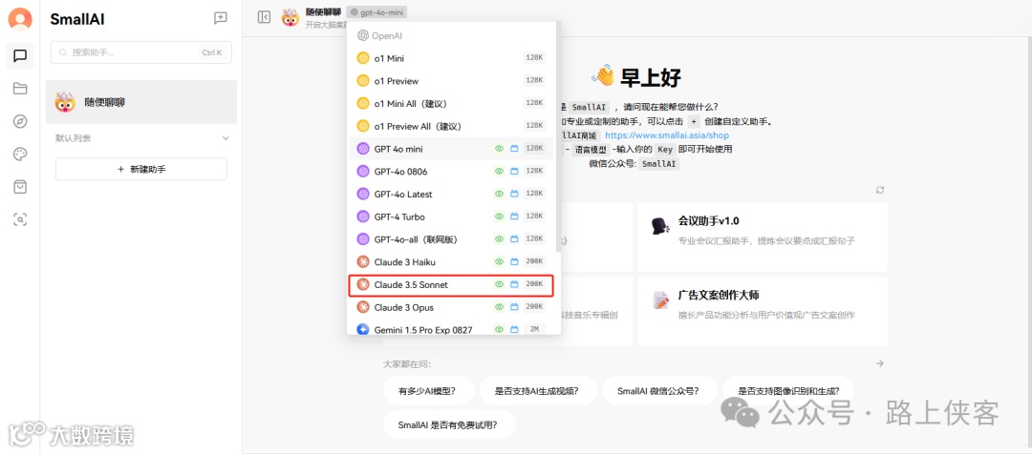Click the new conversation icon beside SmallAI
The height and width of the screenshot is (454, 1032).
click(x=221, y=18)
